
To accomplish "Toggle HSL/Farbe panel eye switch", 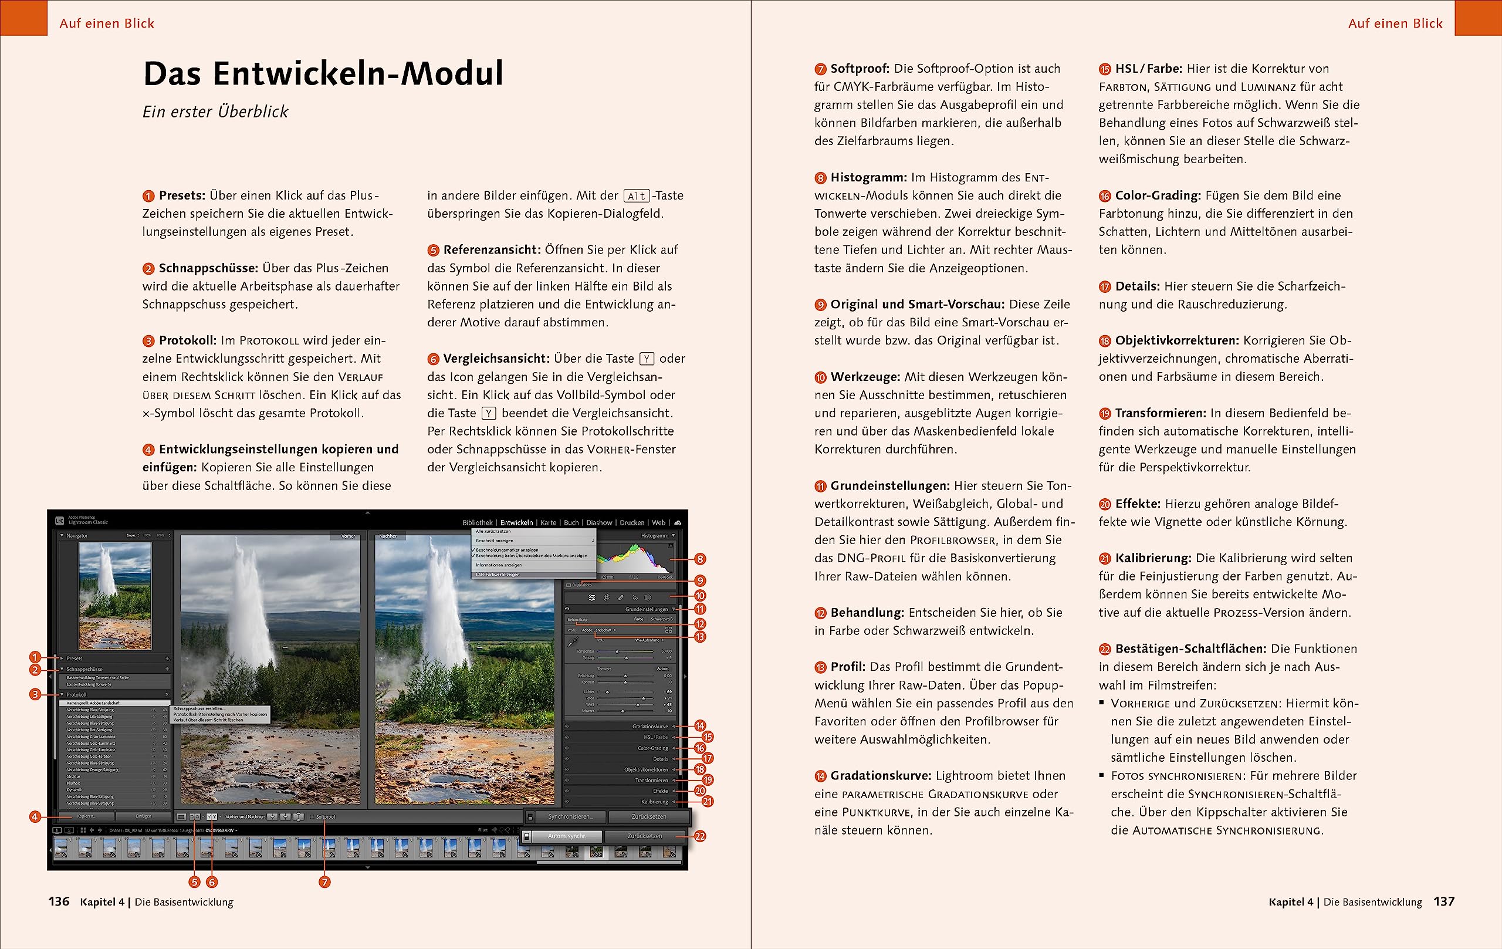I will point(567,738).
